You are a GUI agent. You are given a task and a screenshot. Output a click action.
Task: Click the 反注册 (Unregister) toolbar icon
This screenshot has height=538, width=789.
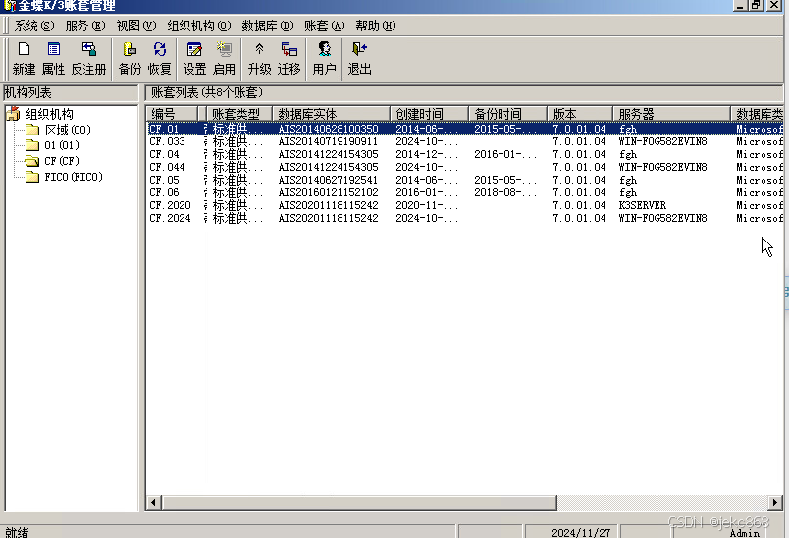[x=88, y=58]
